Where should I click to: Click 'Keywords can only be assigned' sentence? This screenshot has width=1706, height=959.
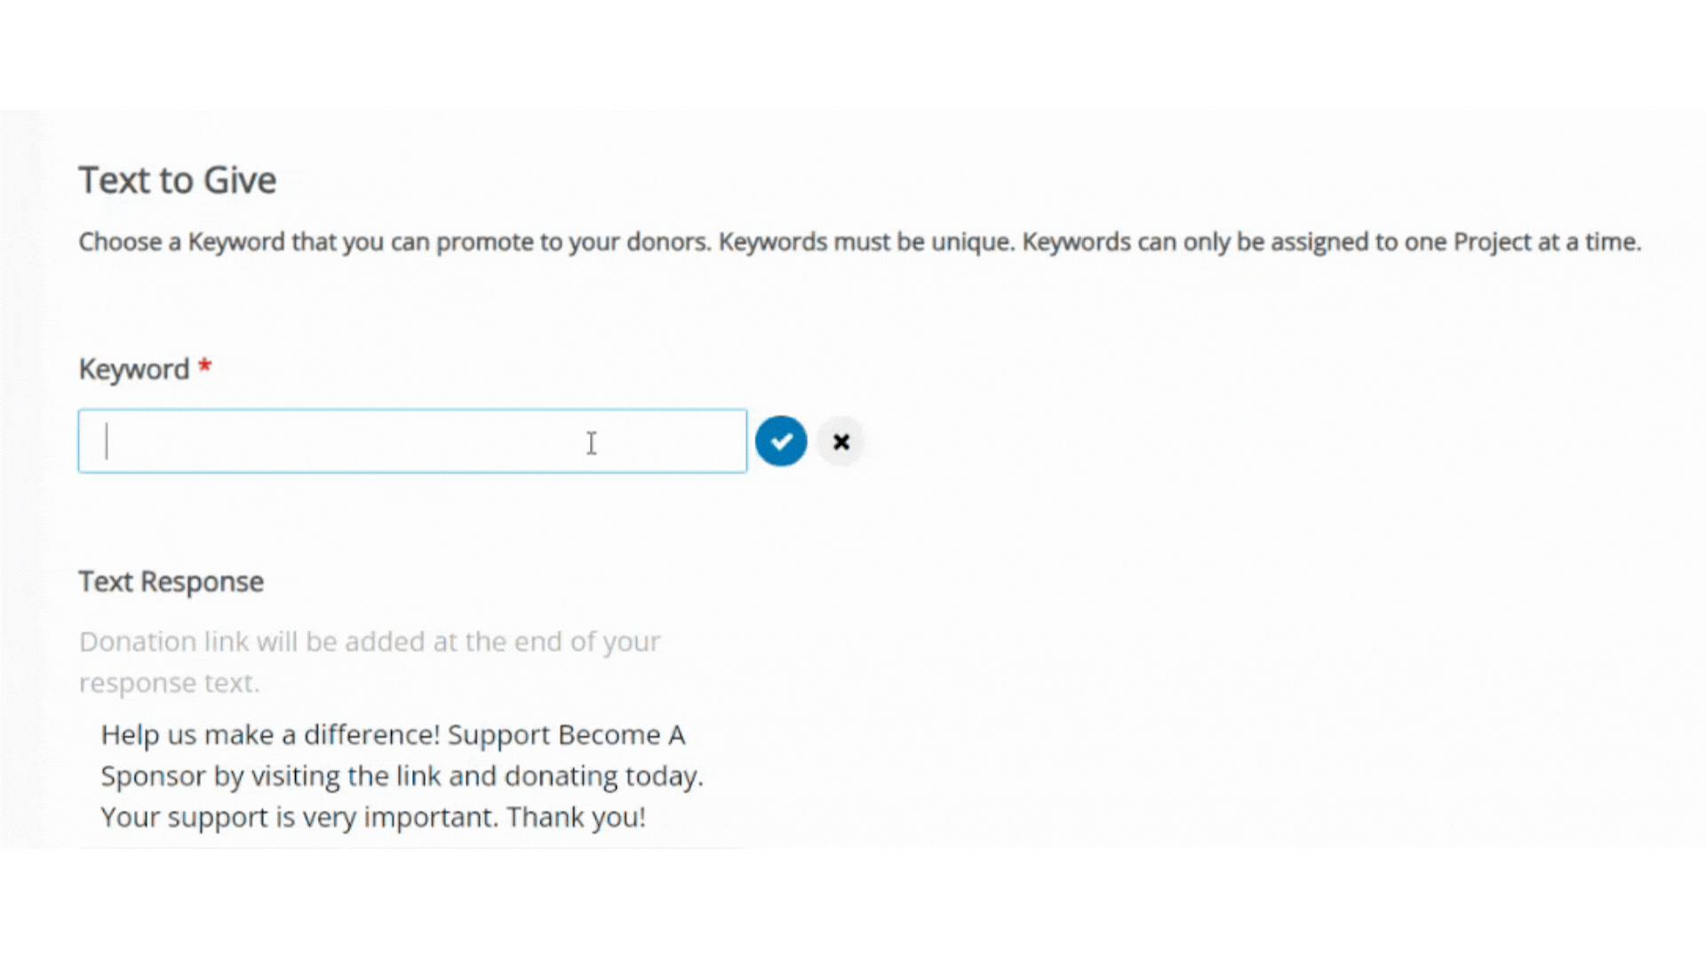click(x=1332, y=242)
